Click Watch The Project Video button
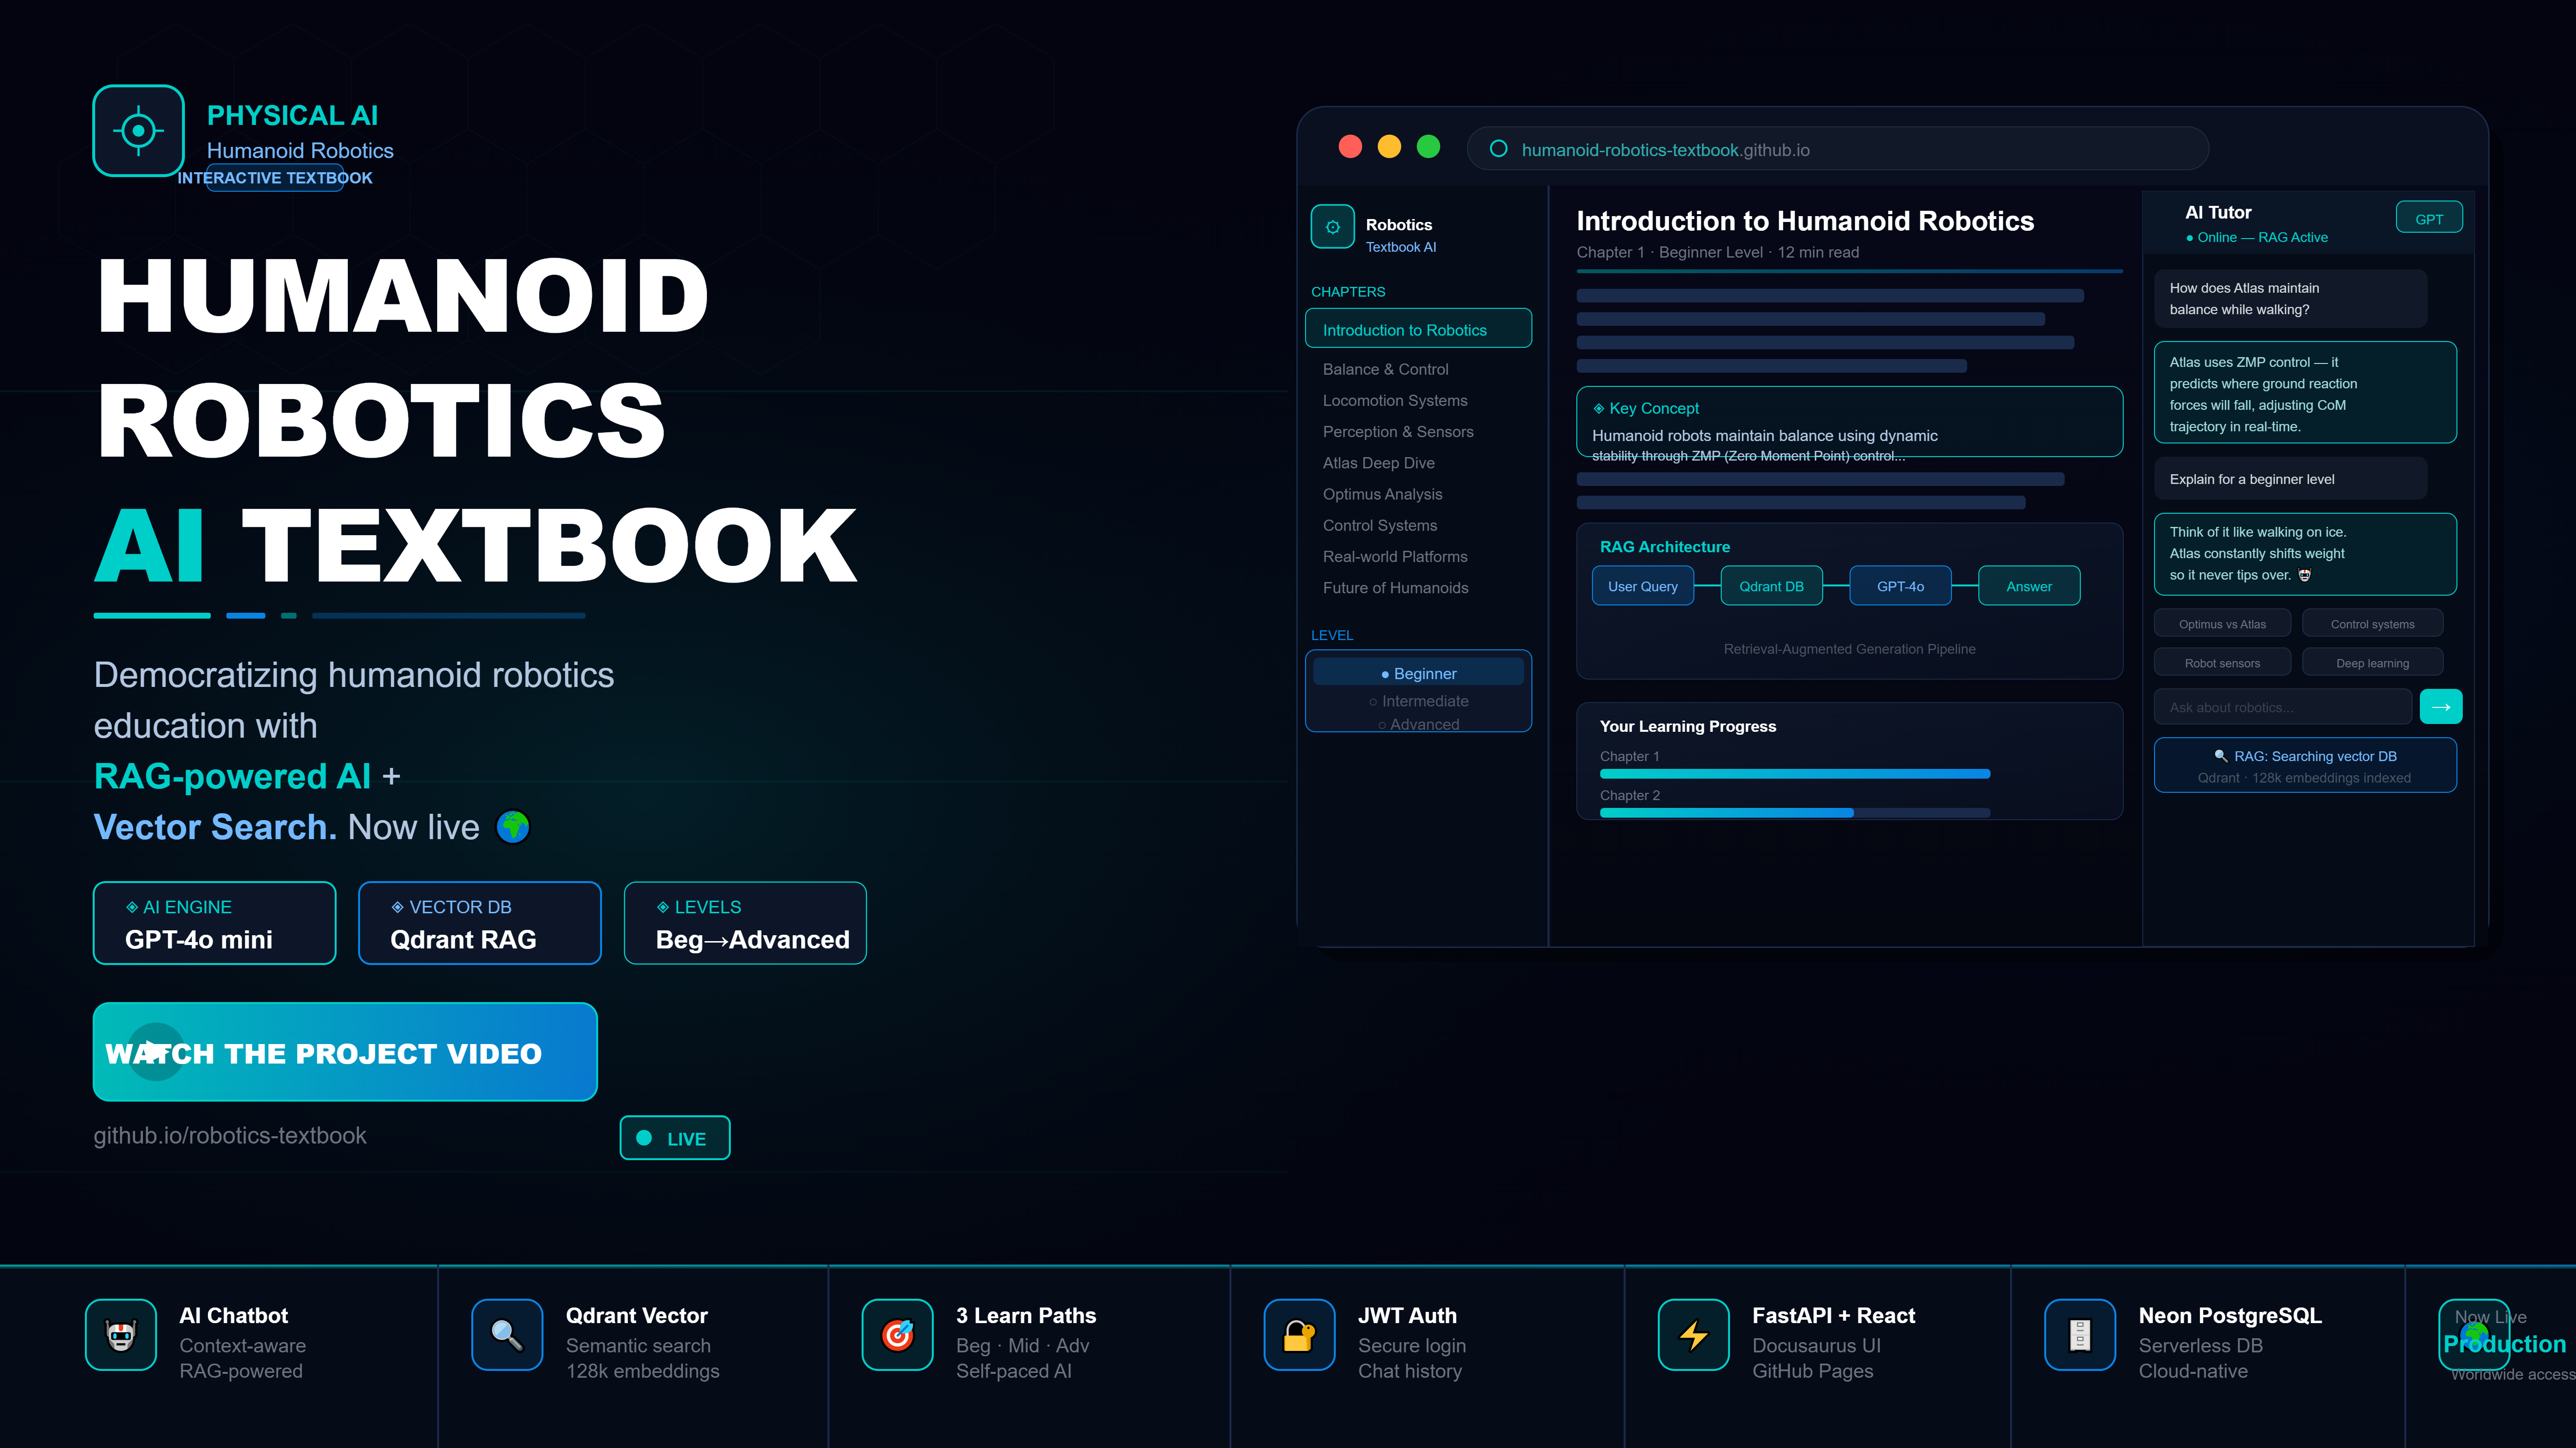This screenshot has height=1448, width=2576. coord(345,1052)
